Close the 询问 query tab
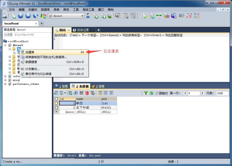This screenshot has height=166, width=232. click(68, 30)
